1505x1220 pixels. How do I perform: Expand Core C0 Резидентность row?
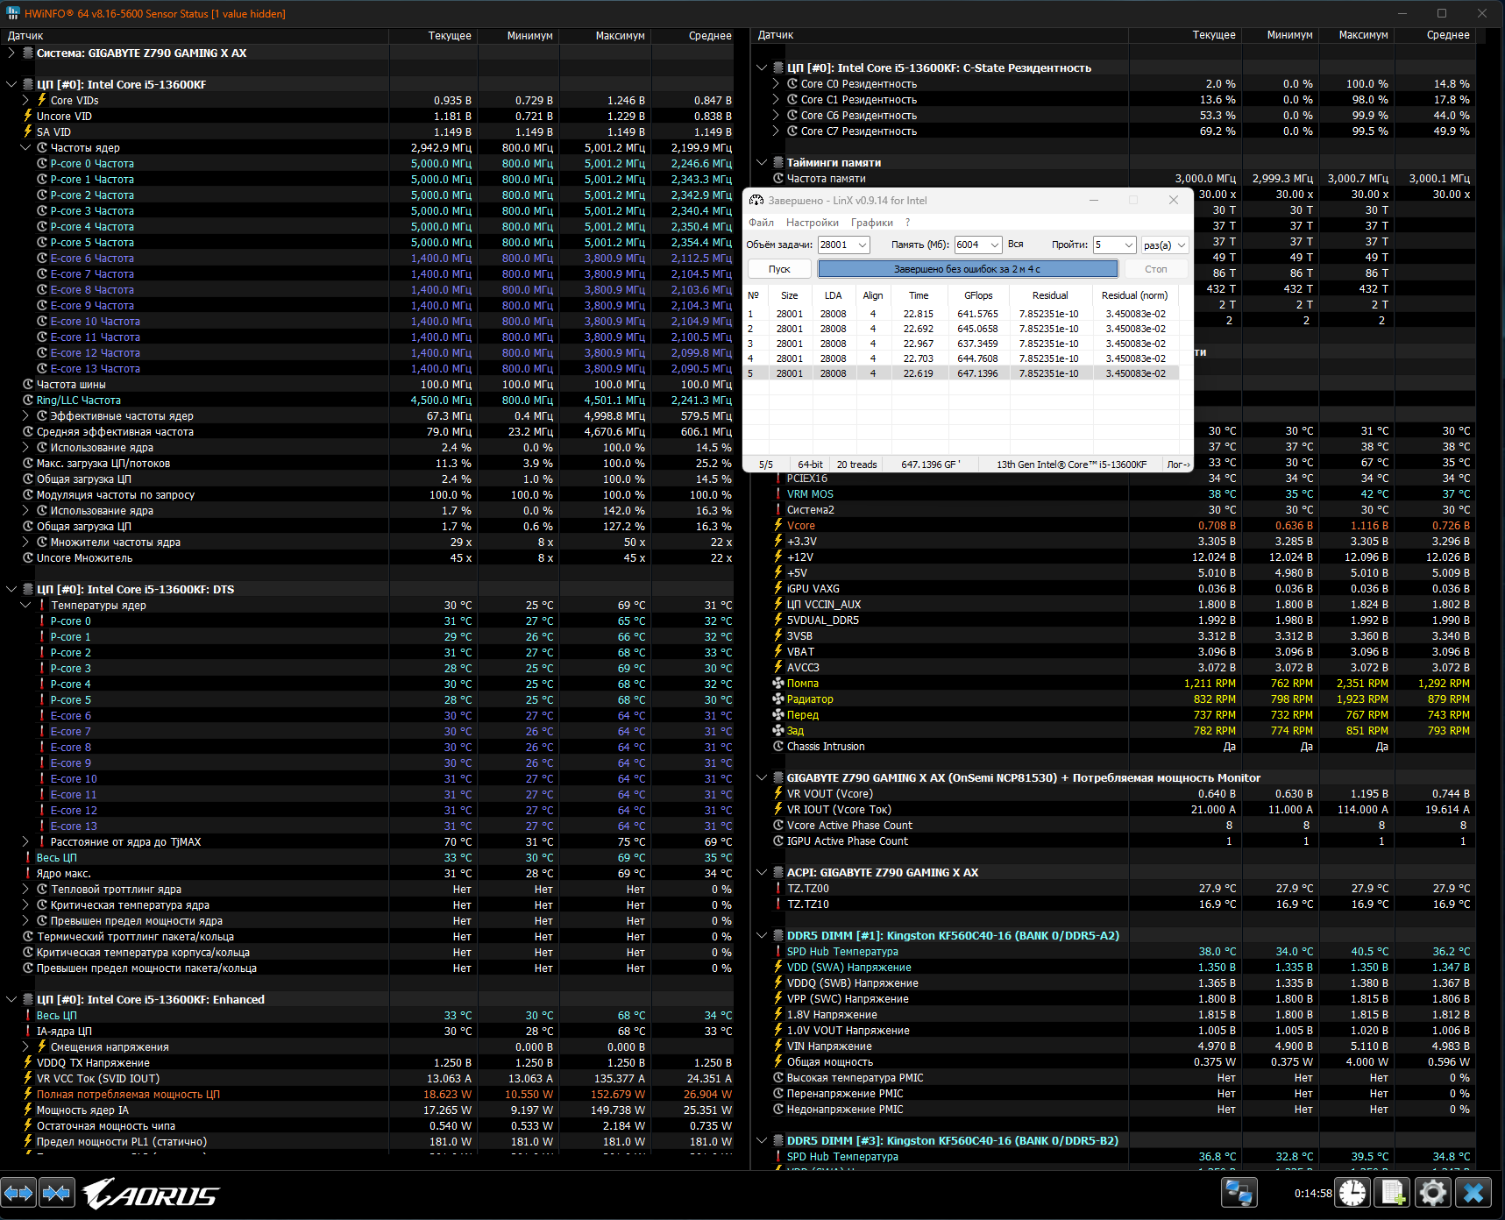tap(776, 83)
